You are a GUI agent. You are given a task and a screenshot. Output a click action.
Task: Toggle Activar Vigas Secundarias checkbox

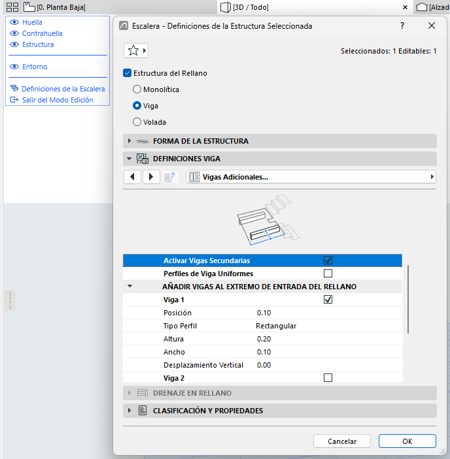[x=328, y=261]
